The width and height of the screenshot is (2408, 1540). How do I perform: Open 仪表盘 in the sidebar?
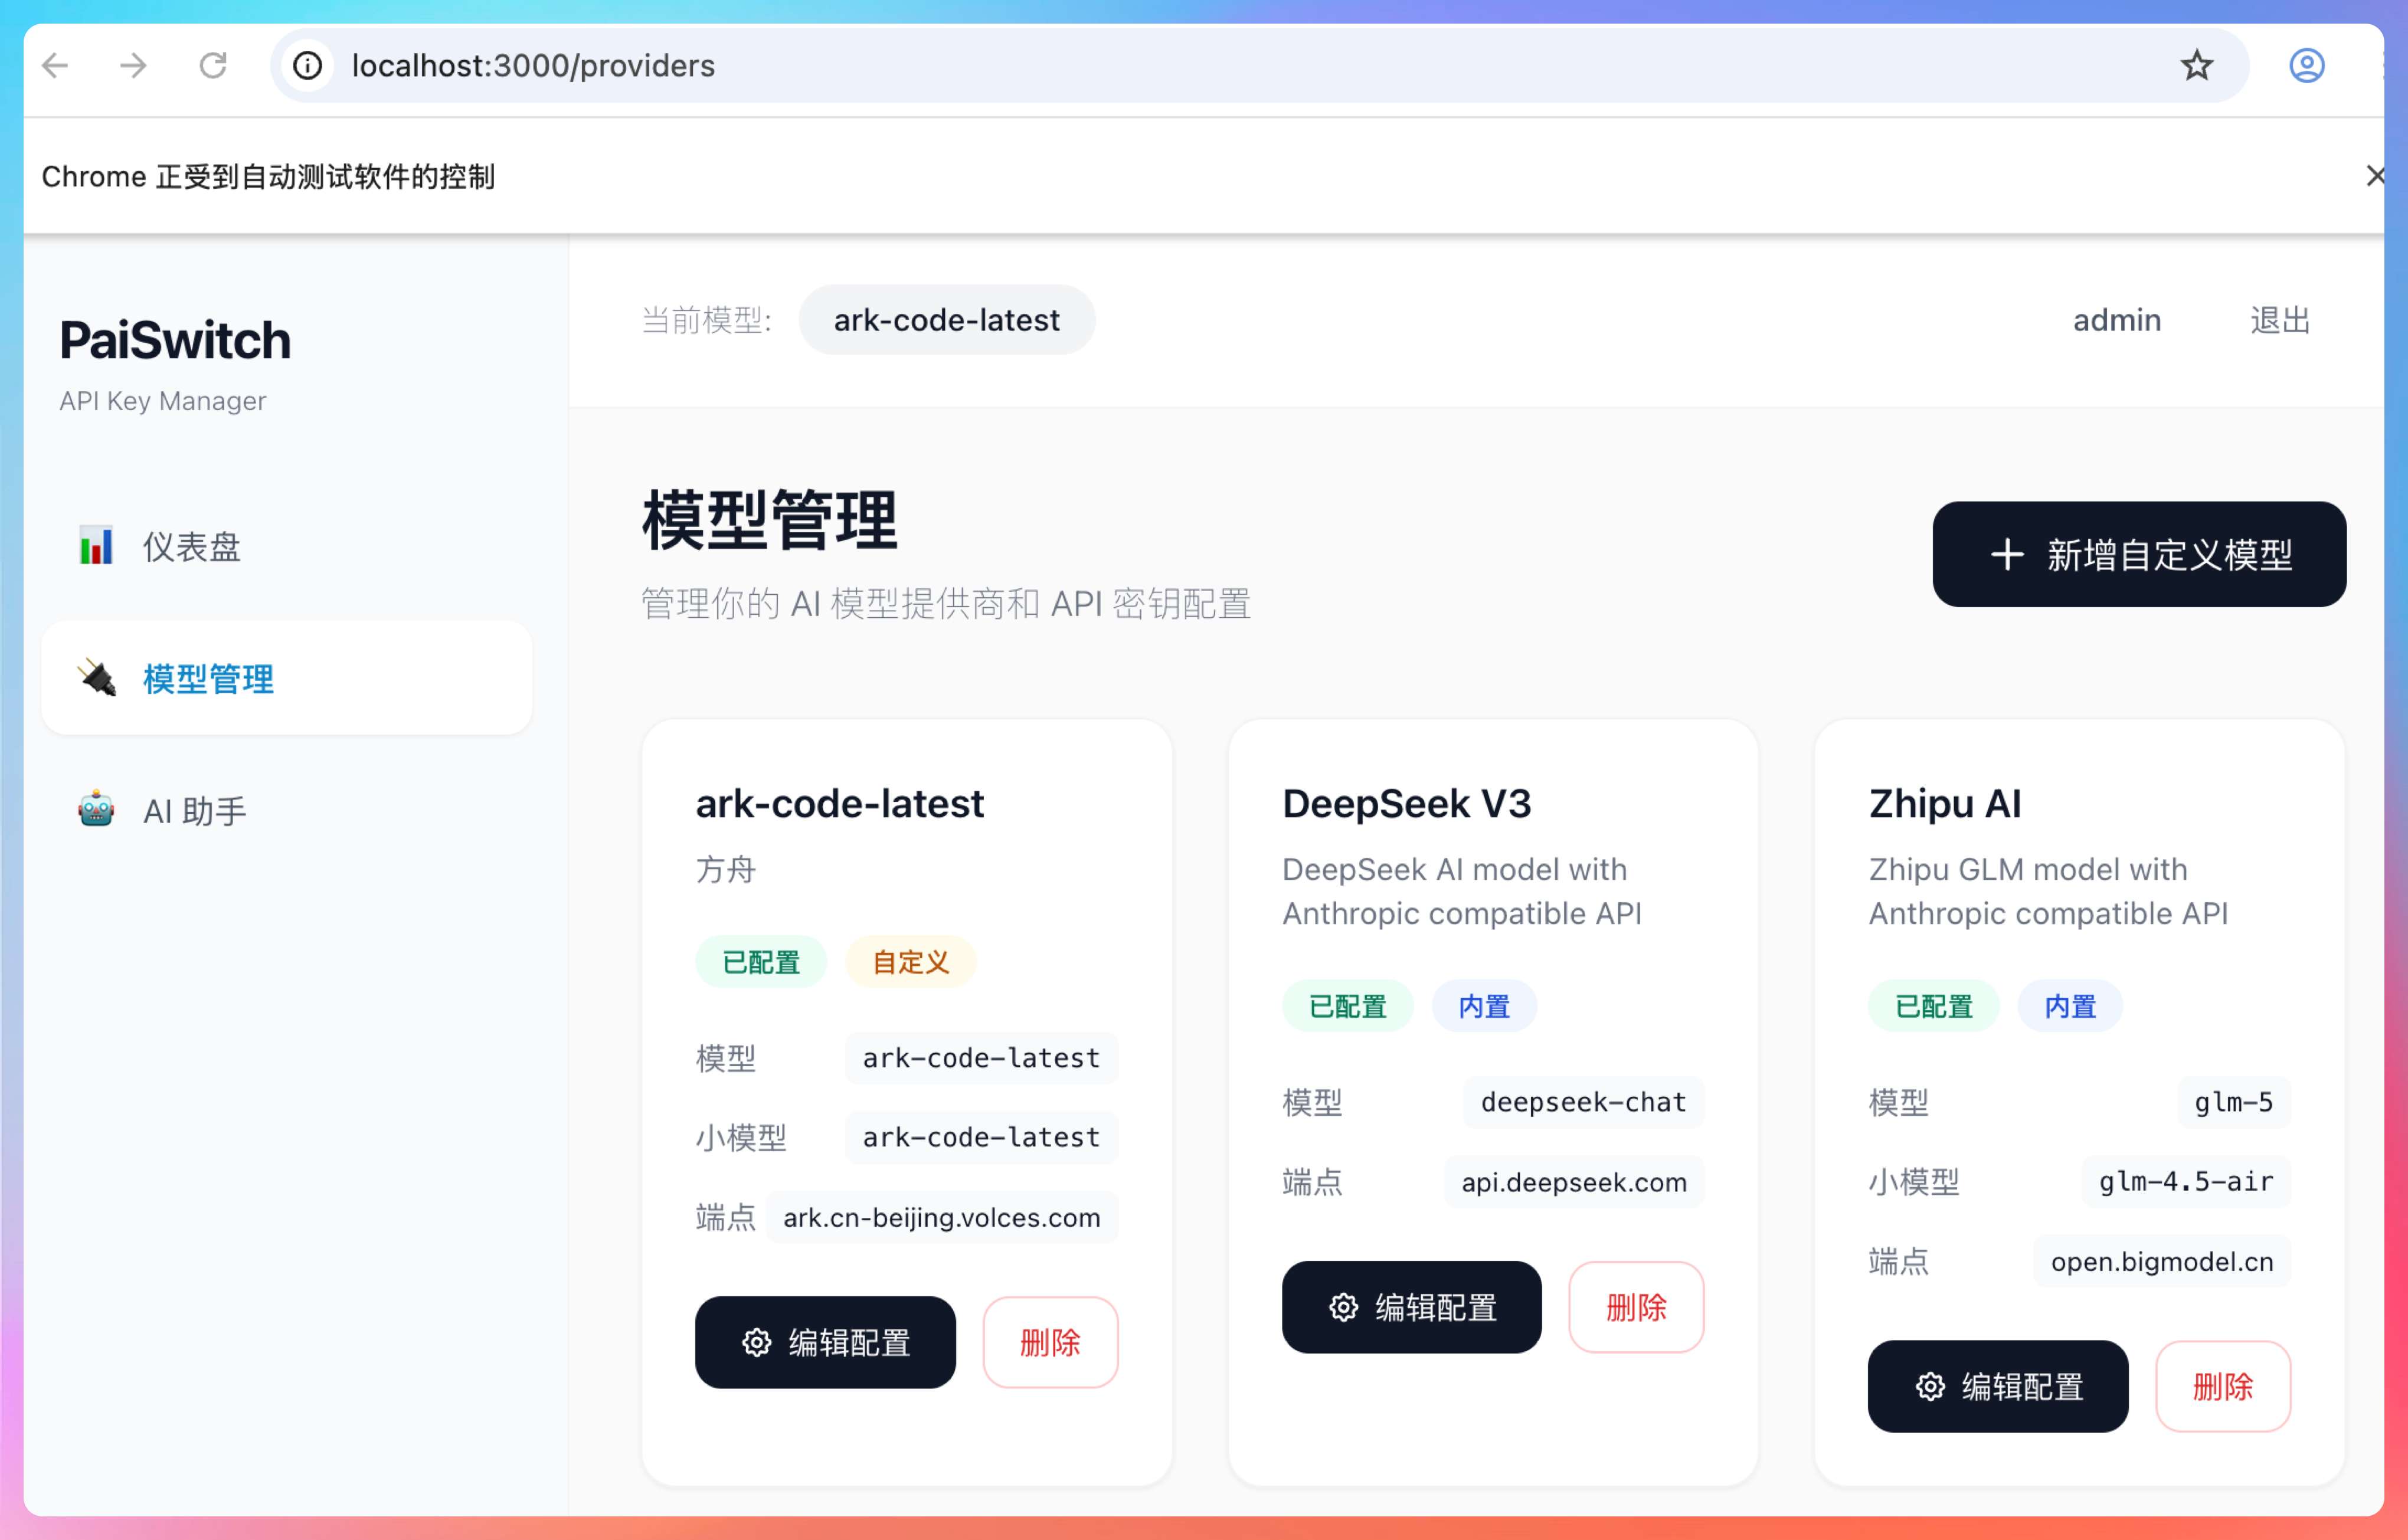point(192,547)
